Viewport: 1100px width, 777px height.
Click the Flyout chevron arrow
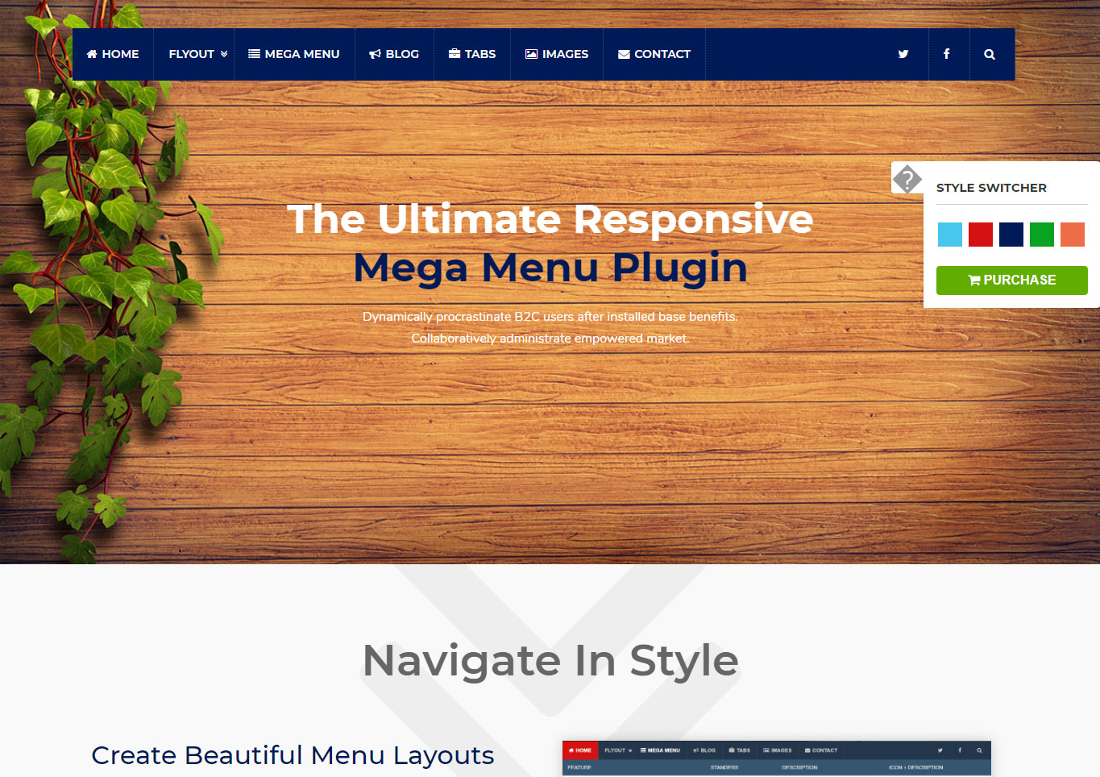pos(224,54)
